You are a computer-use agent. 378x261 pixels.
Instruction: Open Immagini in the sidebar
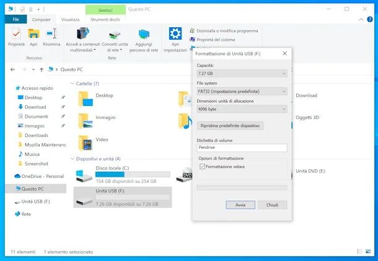pos(35,126)
